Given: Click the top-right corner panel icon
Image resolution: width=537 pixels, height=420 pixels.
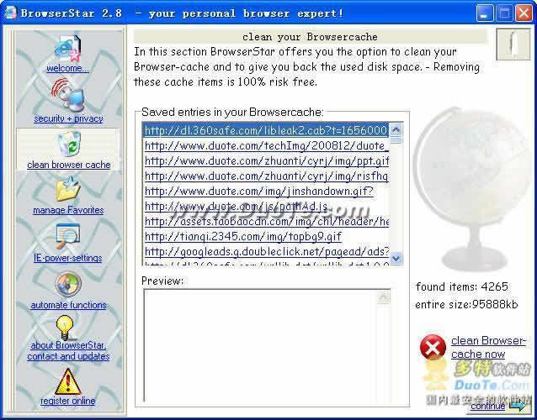Looking at the screenshot, I should point(513,45).
